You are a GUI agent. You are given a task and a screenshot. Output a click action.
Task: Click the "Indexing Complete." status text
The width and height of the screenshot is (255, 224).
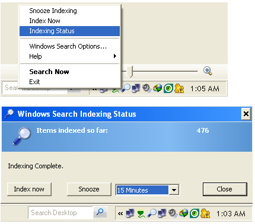(36, 166)
